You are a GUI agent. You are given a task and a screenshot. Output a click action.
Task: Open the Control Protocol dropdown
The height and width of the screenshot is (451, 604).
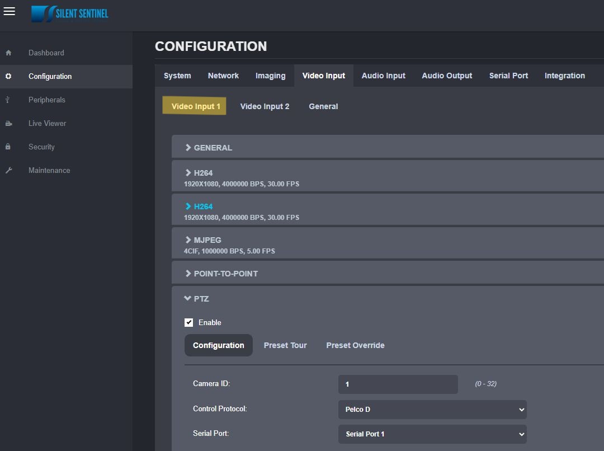(432, 410)
